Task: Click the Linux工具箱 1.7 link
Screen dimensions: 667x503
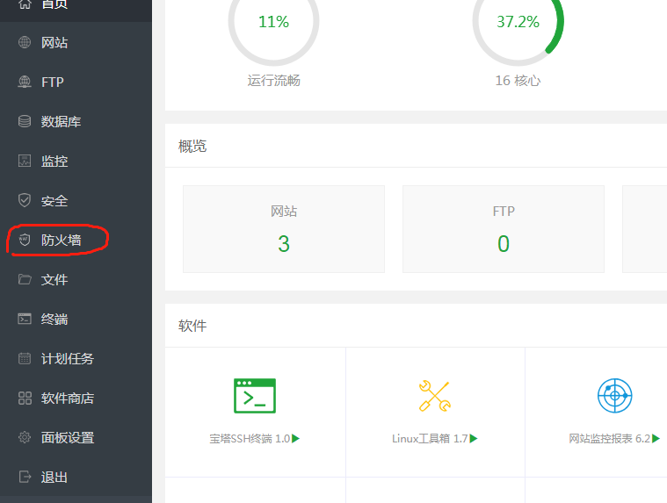Action: point(430,438)
